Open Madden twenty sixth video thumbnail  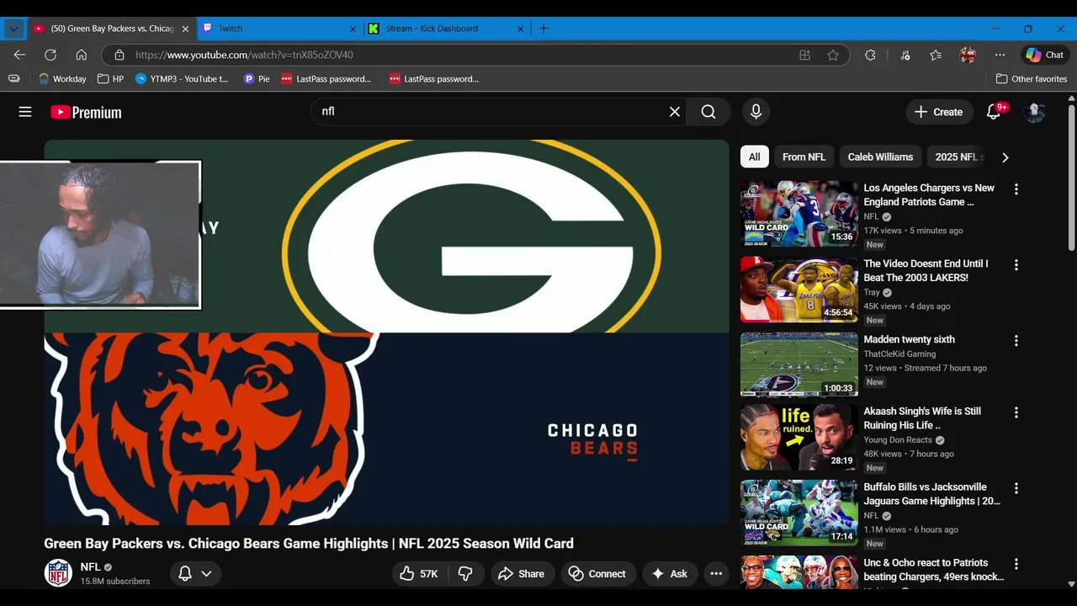799,364
